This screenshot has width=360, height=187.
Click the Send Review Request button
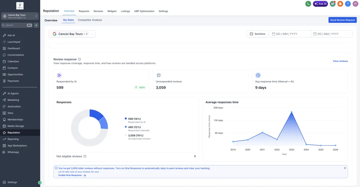[342, 20]
